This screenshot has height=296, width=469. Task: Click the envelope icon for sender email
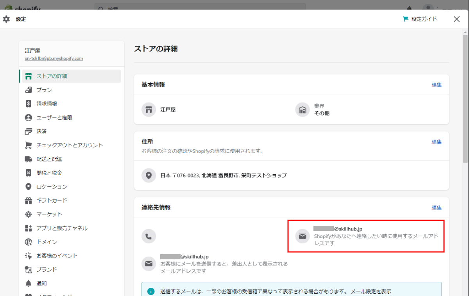149,264
